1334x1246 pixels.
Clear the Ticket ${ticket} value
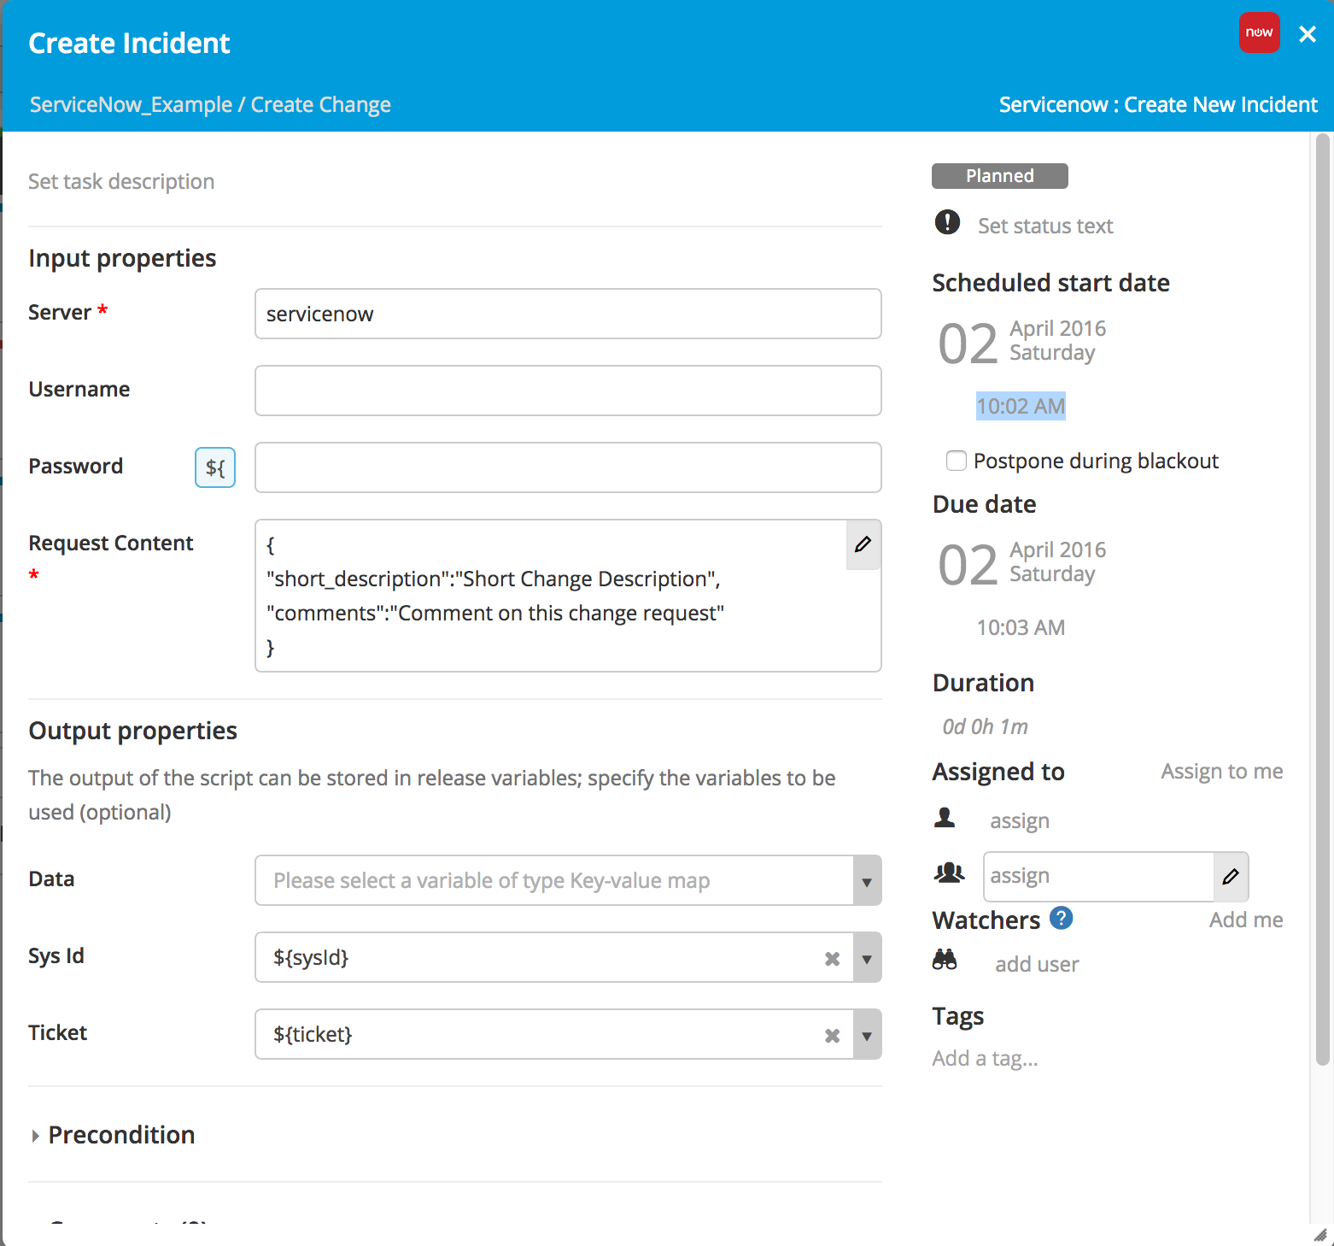[x=832, y=1036]
